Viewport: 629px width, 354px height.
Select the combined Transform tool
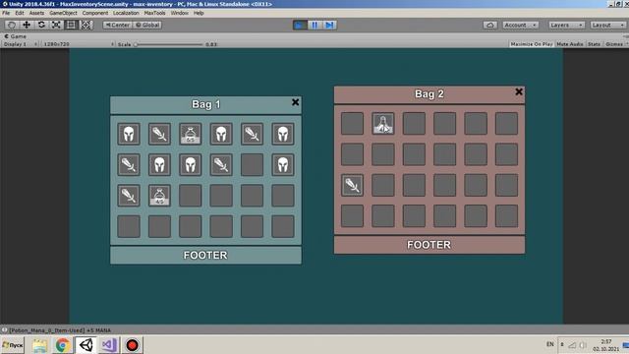[x=86, y=25]
